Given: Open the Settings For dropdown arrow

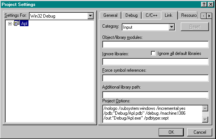Looking at the screenshot, I should click(91, 16).
